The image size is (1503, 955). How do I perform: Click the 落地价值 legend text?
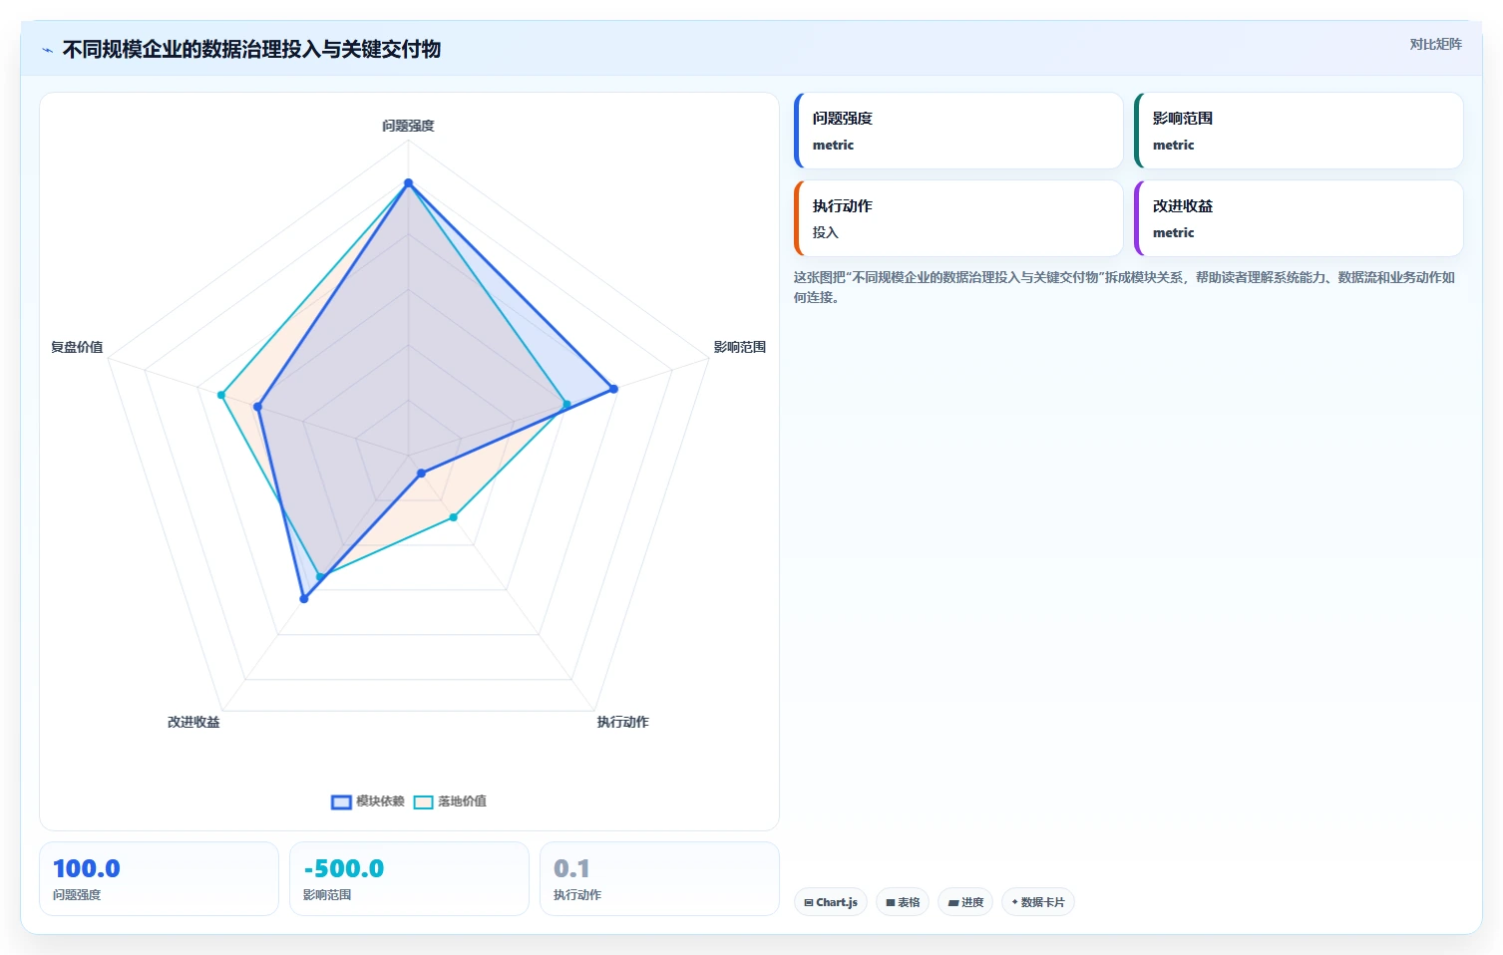click(462, 801)
